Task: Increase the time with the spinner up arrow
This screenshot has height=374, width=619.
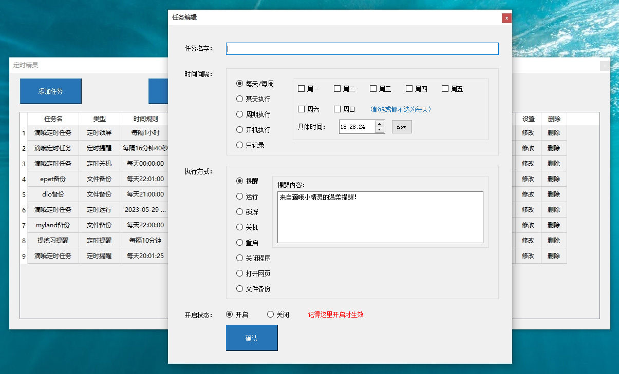Action: [x=380, y=124]
